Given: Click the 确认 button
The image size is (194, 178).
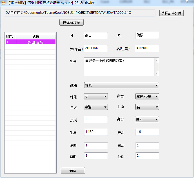Looking at the screenshot, I should [x=73, y=170].
